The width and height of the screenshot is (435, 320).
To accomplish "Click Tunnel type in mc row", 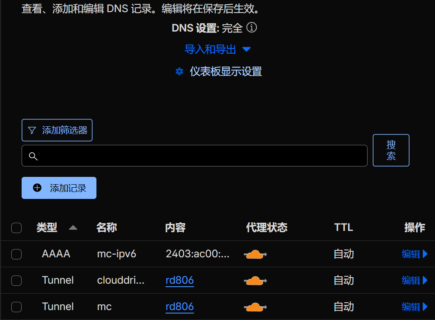I will click(x=58, y=307).
